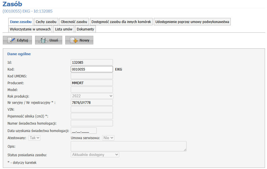Image resolution: width=267 pixels, height=169 pixels.
Task: Open Udostępnienie poprzez umowy podwykonawstwa tab
Action: coord(192,22)
